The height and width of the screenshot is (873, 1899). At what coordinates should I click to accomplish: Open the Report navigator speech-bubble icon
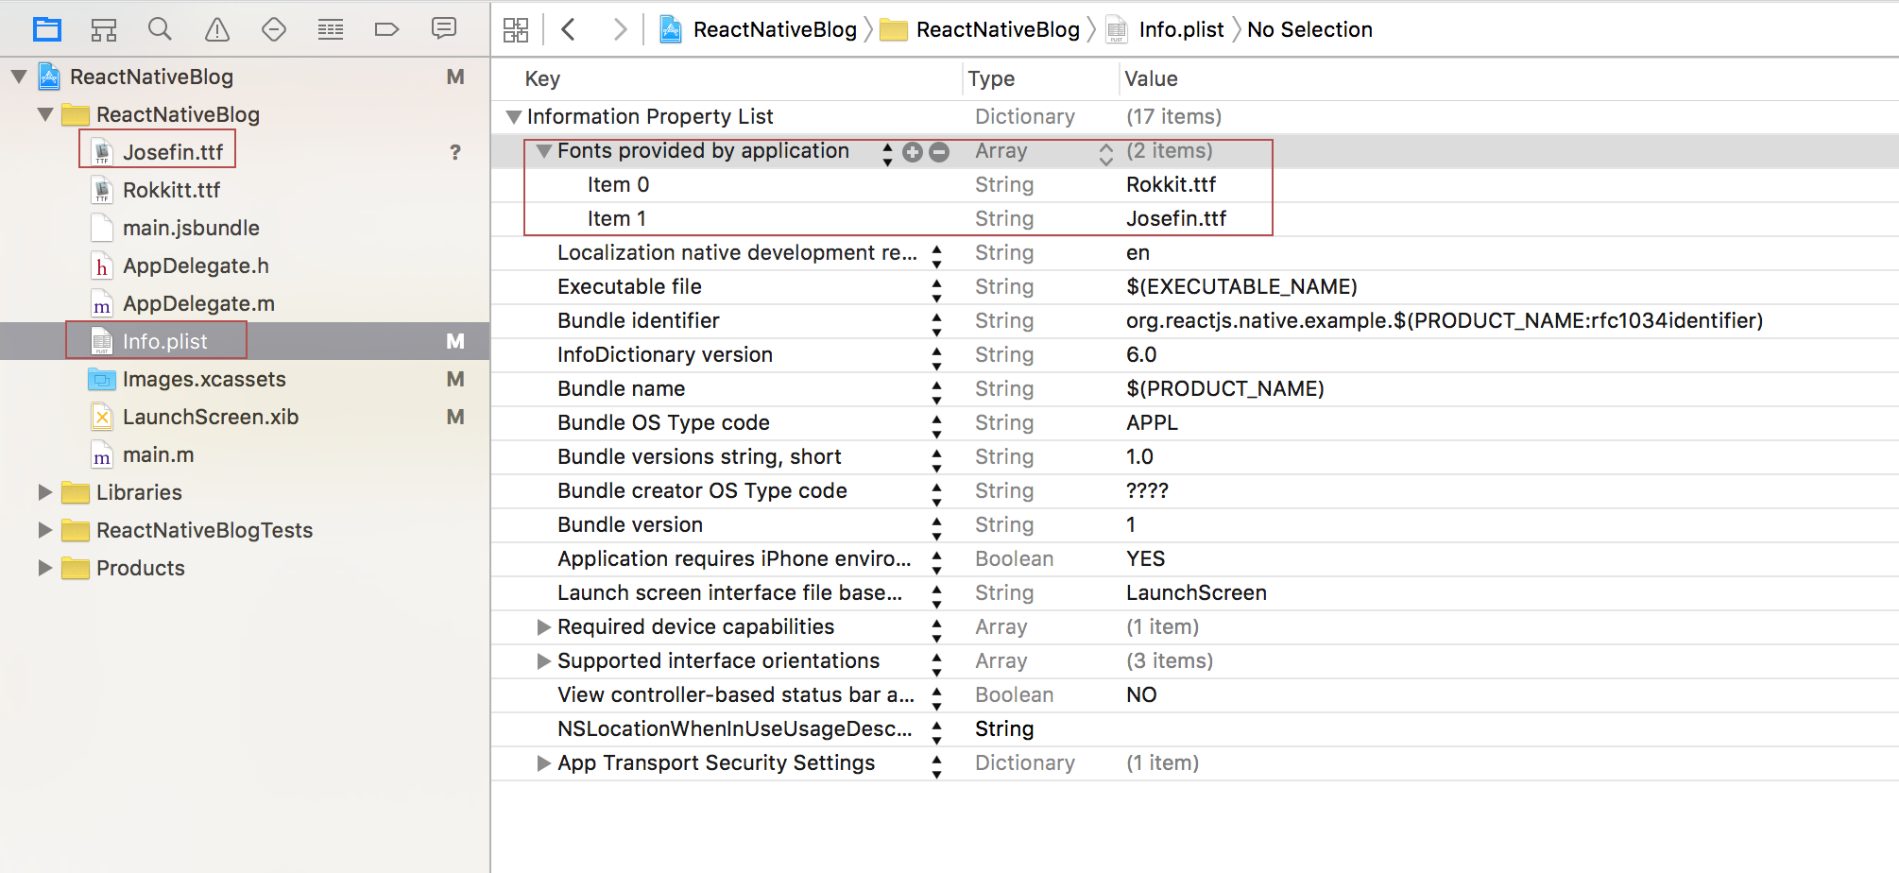tap(444, 29)
